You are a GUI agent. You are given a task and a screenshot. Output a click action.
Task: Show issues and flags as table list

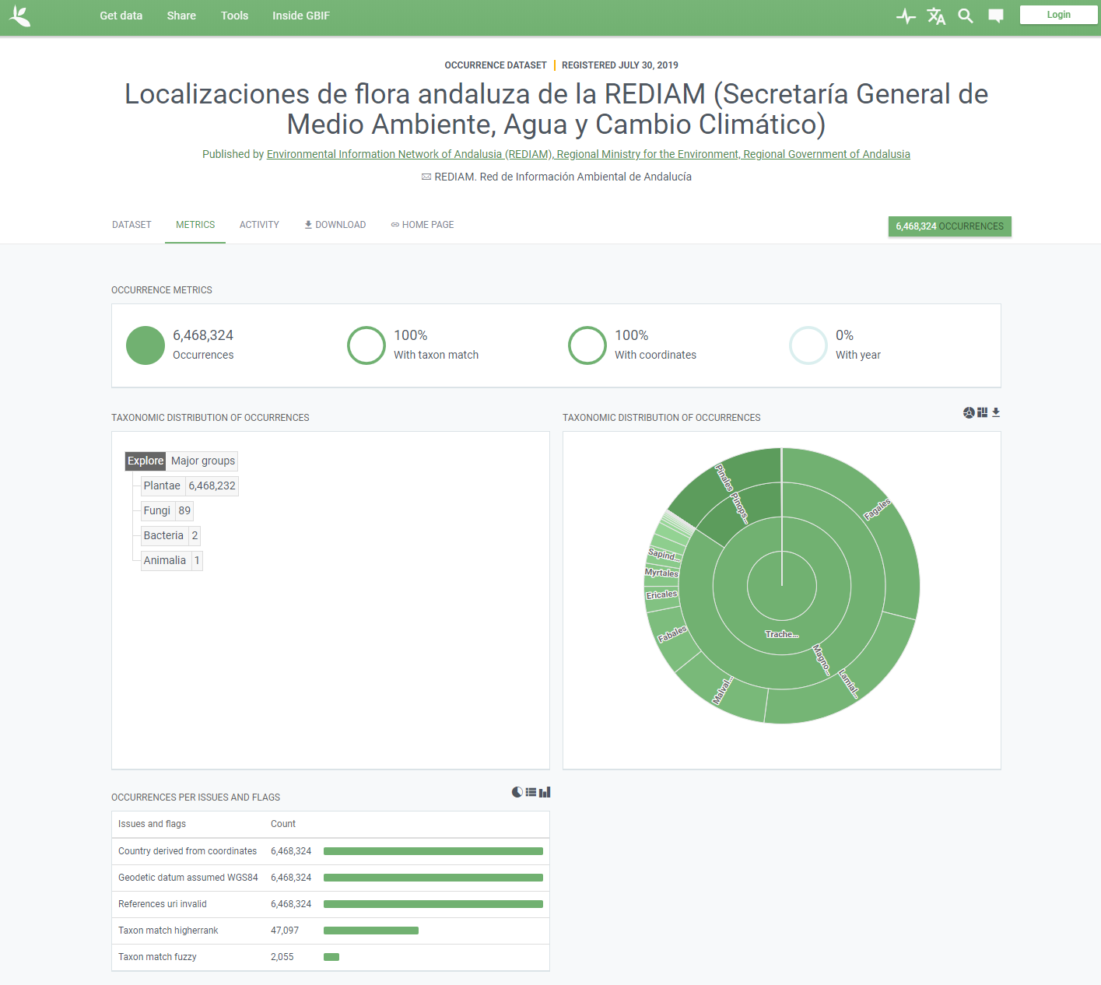coord(531,792)
